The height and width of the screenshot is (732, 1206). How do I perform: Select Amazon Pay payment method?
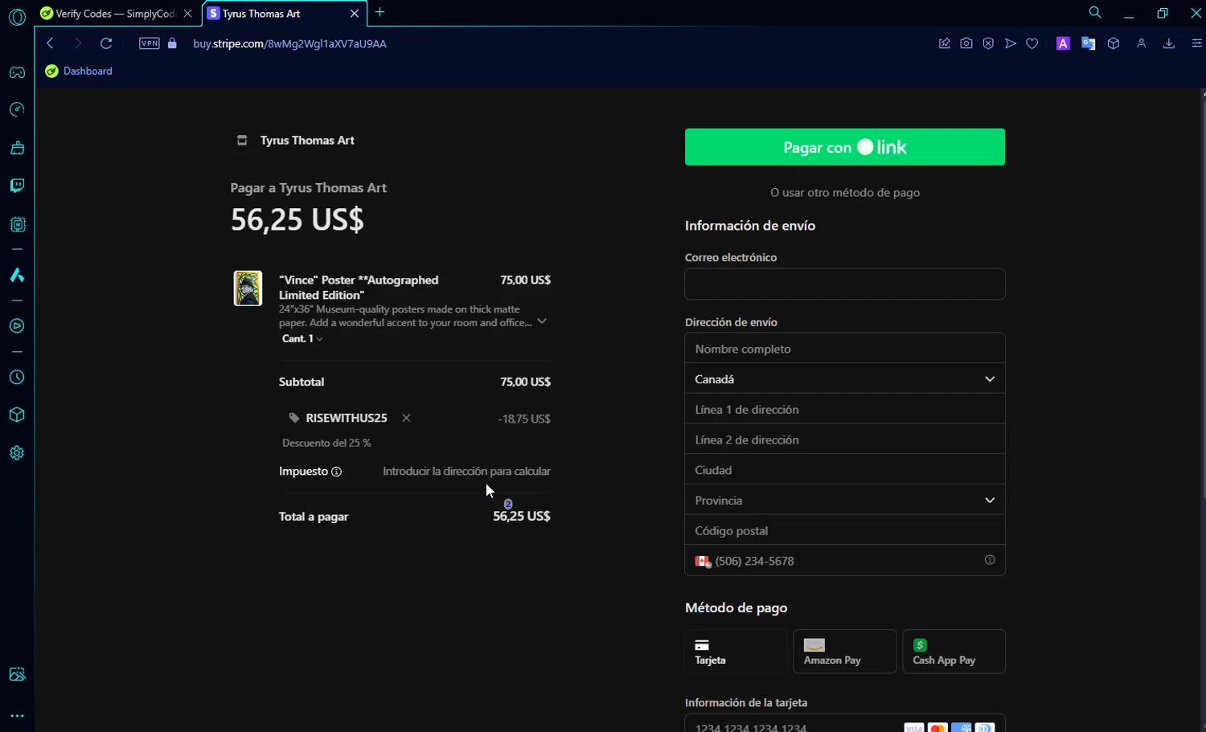[845, 652]
